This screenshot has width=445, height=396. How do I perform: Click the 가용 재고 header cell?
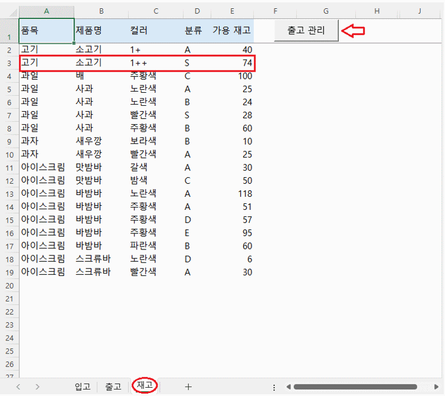coord(232,31)
